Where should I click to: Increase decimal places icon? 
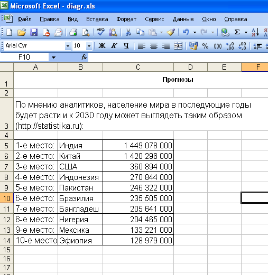point(230,46)
